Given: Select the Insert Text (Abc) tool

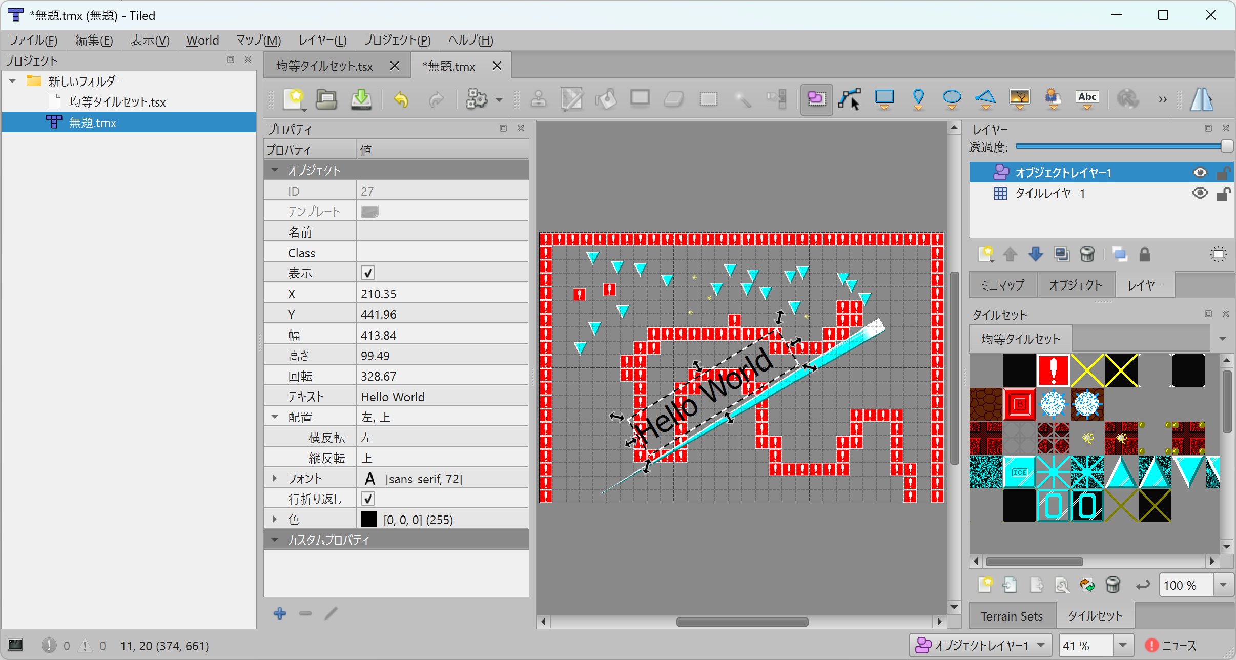Looking at the screenshot, I should pyautogui.click(x=1087, y=99).
